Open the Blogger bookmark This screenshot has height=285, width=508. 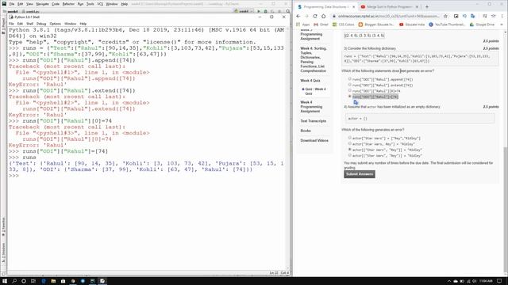(377, 25)
